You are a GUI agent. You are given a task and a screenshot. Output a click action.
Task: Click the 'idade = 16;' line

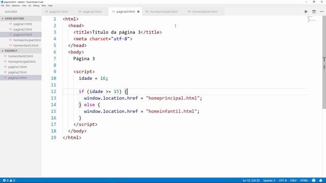pos(93,78)
